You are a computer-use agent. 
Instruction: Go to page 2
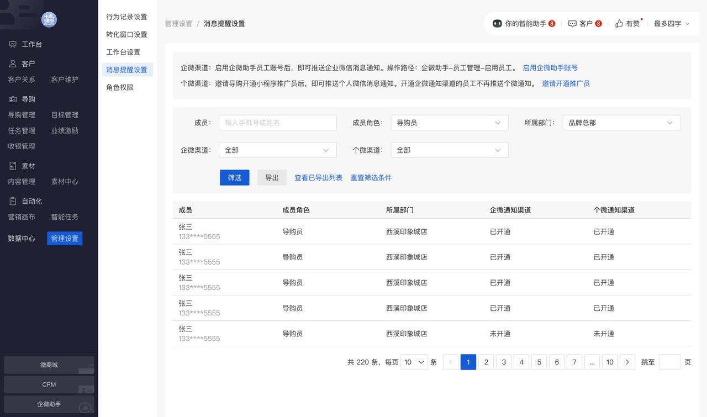[486, 362]
